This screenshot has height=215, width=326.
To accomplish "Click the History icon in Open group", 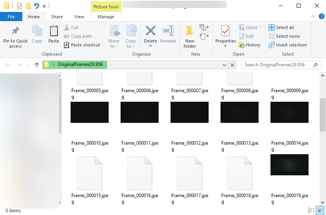I will tap(242, 45).
